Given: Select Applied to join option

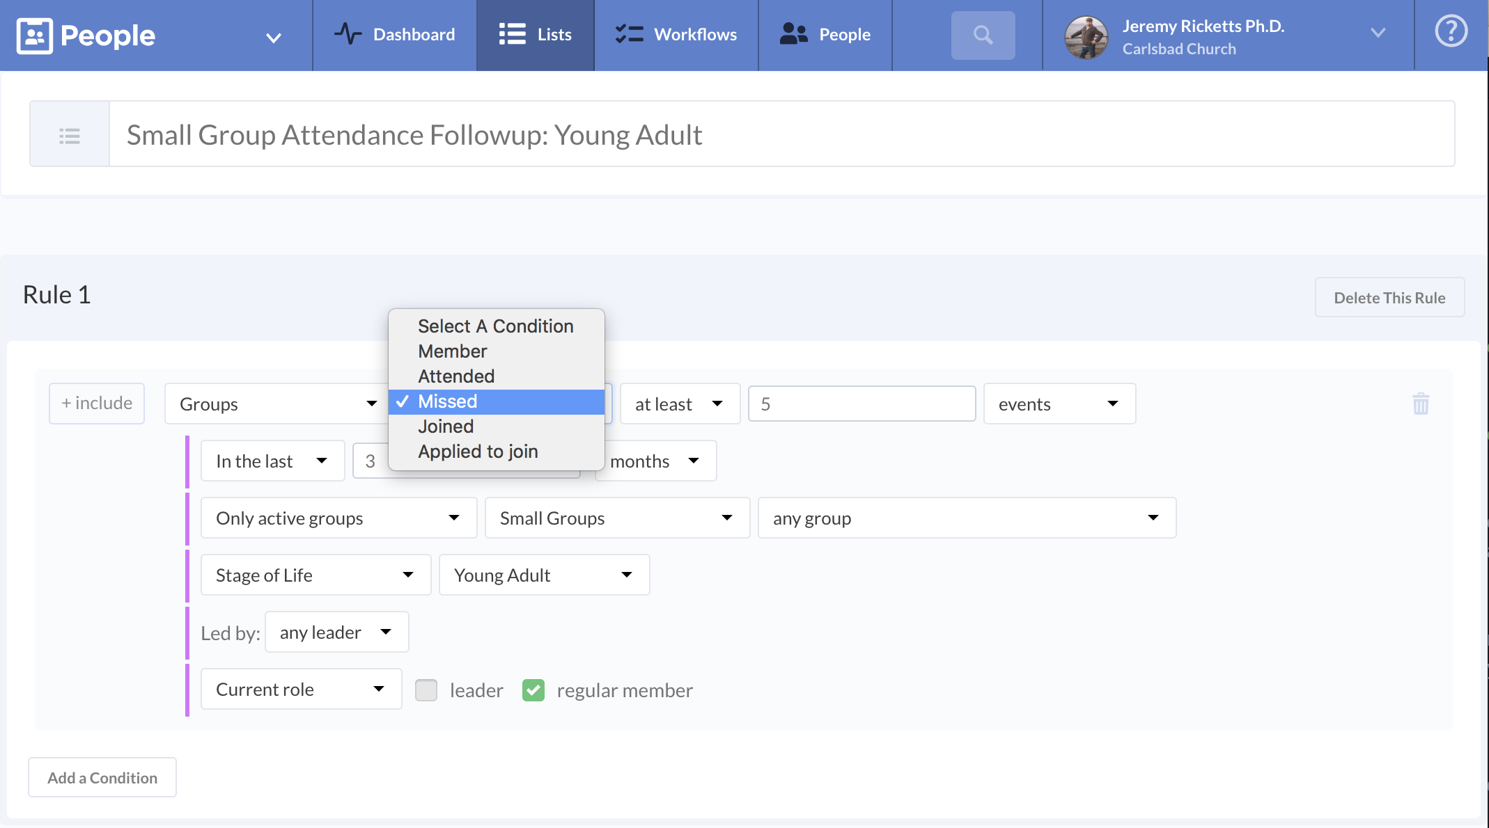Looking at the screenshot, I should coord(478,452).
